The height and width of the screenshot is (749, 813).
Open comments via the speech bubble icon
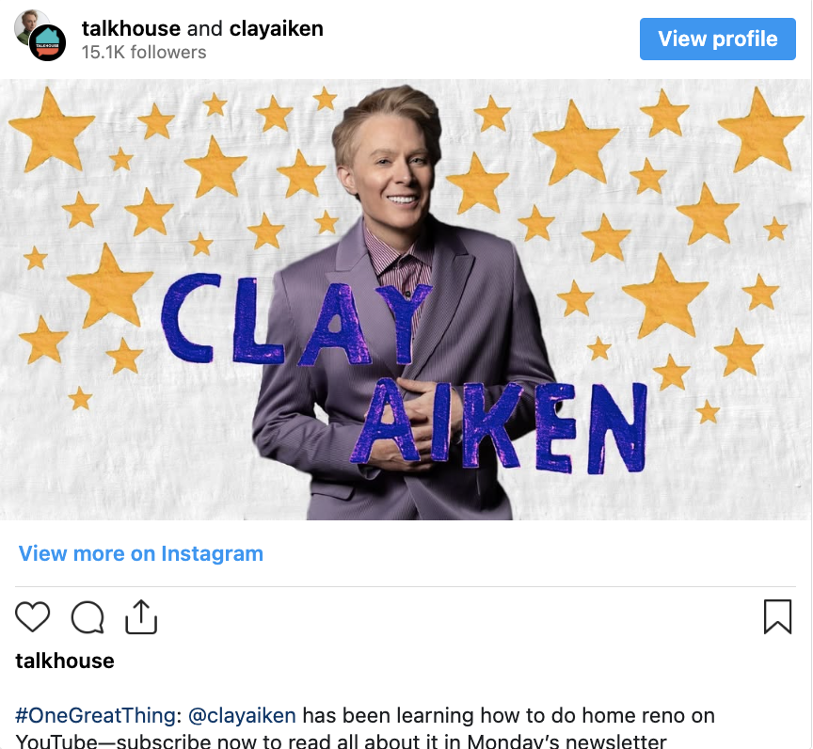tap(88, 617)
